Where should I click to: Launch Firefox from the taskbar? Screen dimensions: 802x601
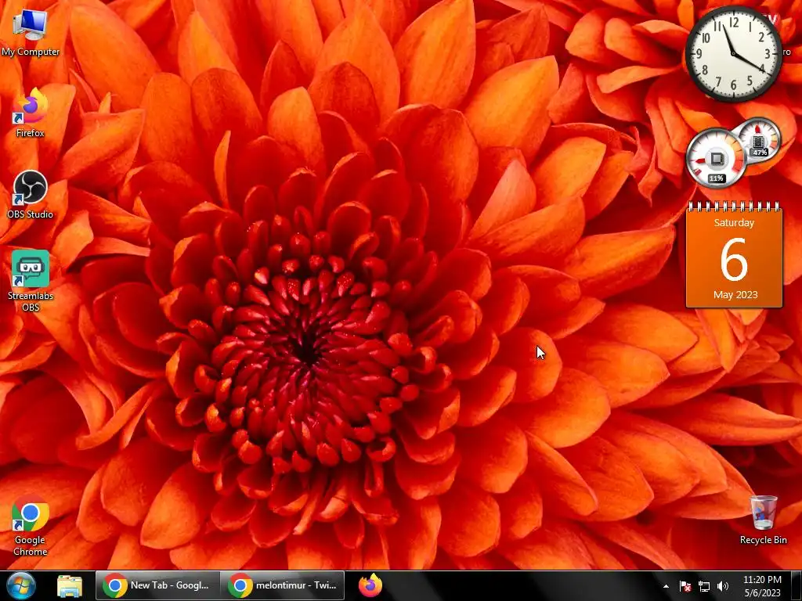coord(370,585)
